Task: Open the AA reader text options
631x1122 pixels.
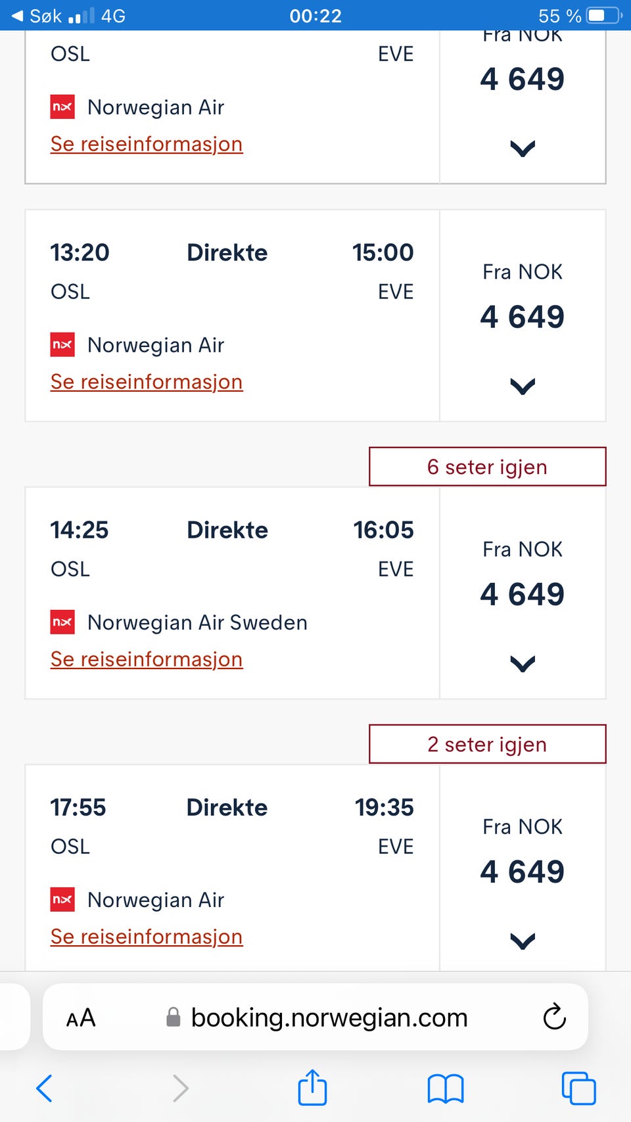Action: point(81,1017)
